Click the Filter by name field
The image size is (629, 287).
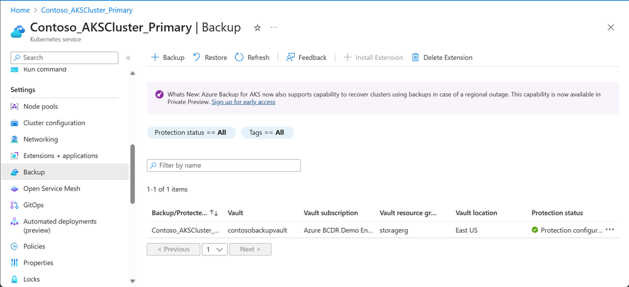point(224,166)
